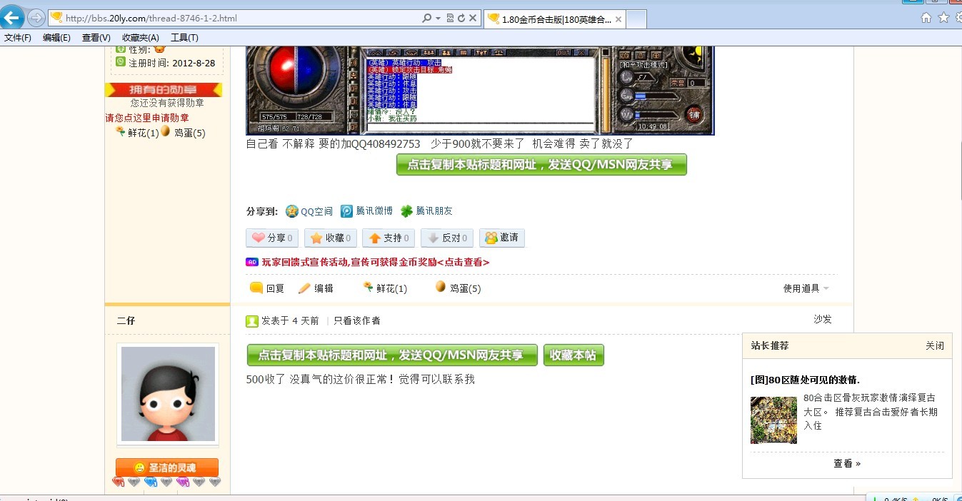The image size is (962, 501).
Task: Share post to QQ空间
Action: tap(309, 211)
